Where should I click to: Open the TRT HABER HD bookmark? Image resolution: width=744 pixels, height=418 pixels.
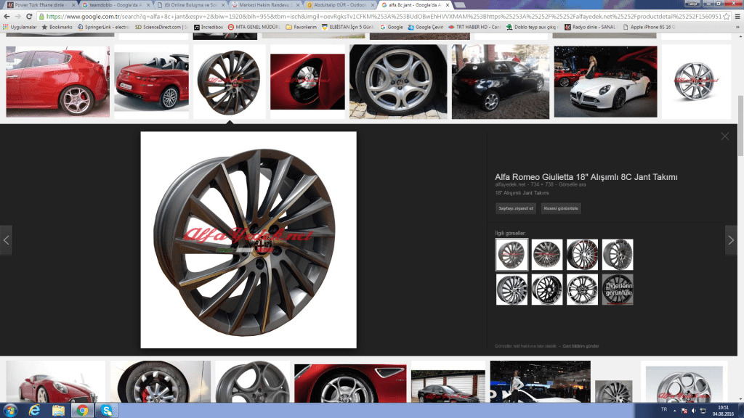pyautogui.click(x=474, y=27)
